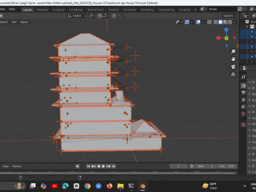
Task: Open the transform pivot point dropdown
Action: pos(92,16)
